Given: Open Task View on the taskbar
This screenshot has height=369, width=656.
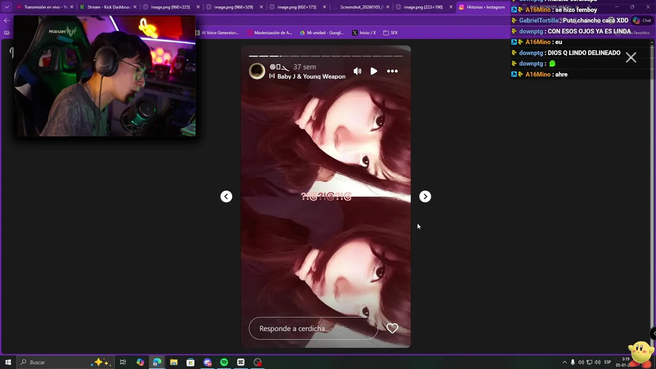Looking at the screenshot, I should pos(123,362).
